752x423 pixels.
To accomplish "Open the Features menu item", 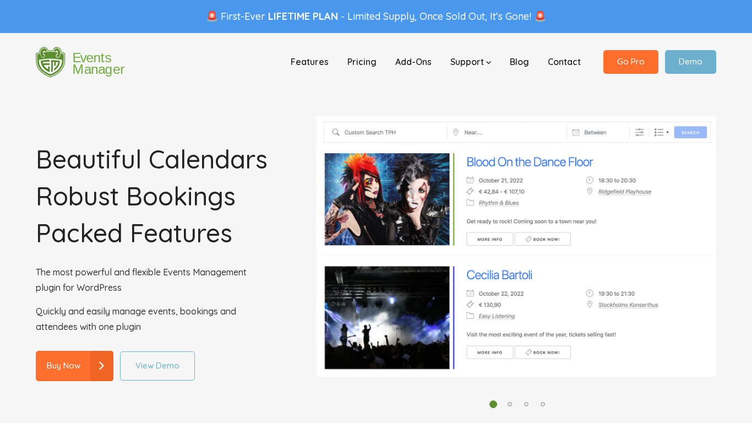I will pyautogui.click(x=309, y=62).
